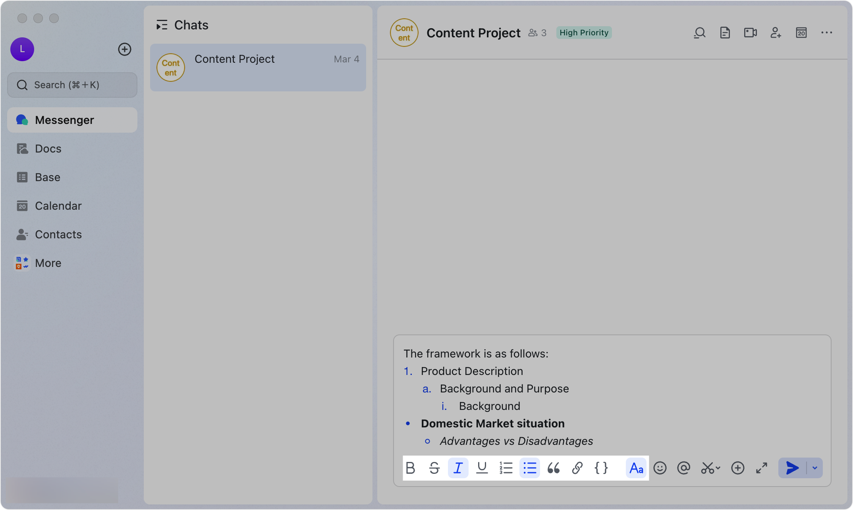The height and width of the screenshot is (510, 853).
Task: Insert a code block
Action: (x=601, y=468)
